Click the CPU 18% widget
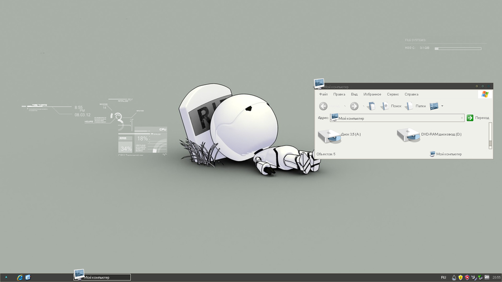The image size is (502, 282). tap(151, 140)
